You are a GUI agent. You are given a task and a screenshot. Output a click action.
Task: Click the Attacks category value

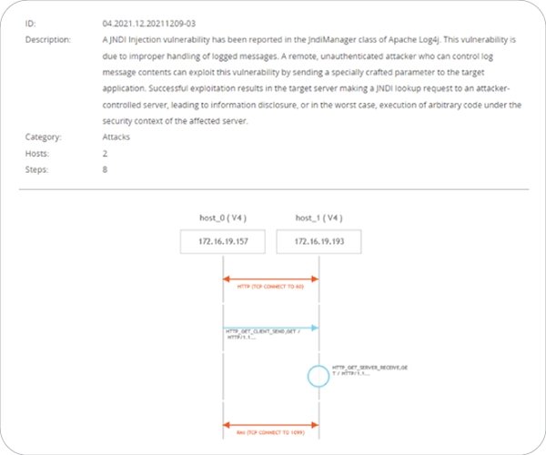tap(116, 136)
